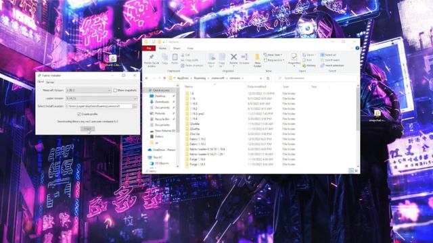Click Select all in the ribbon
This screenshot has width=433, height=243.
click(328, 55)
